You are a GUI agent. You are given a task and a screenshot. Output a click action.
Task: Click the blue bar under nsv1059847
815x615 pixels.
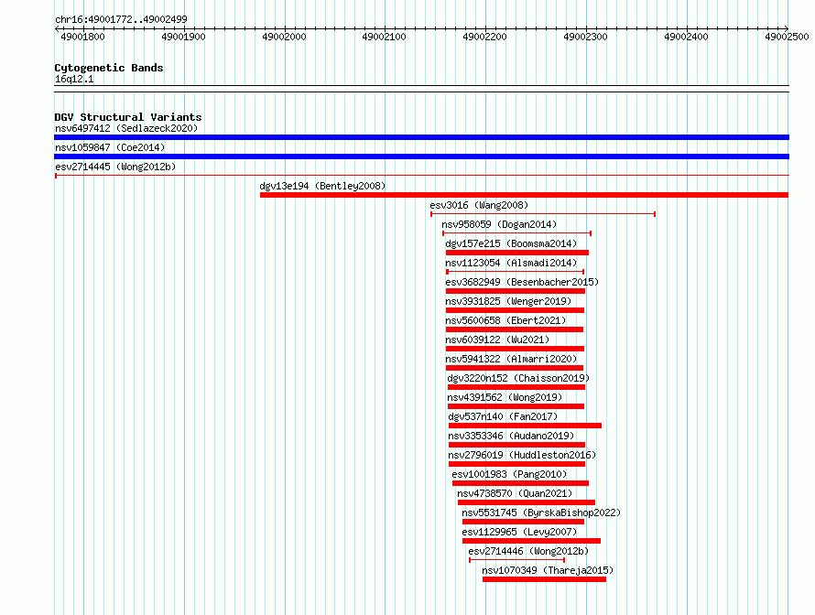coord(421,156)
